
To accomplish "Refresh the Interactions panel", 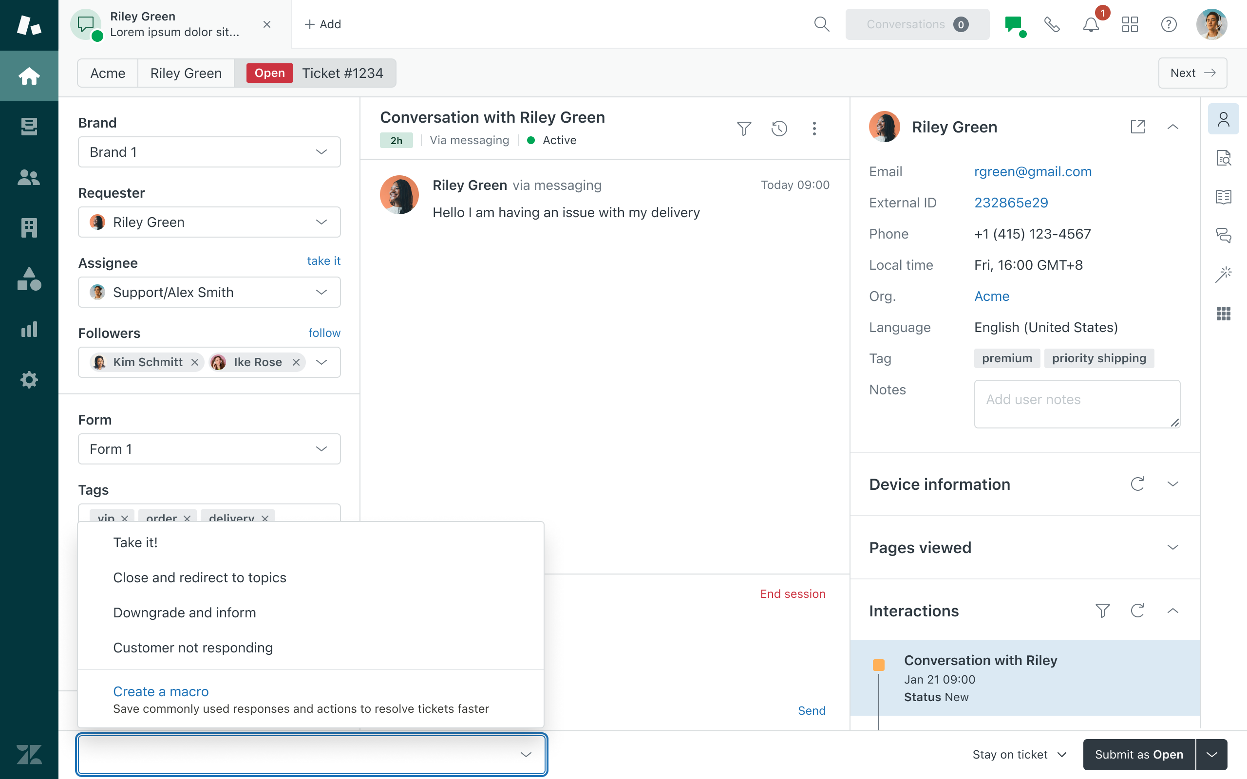I will (1137, 611).
